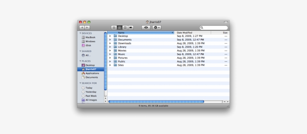Expand the Music folder disclosure triangle

point(110,54)
